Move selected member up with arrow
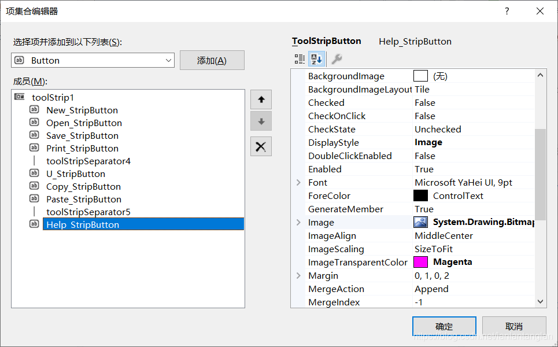Screen dimensions: 558x347 [x=261, y=99]
